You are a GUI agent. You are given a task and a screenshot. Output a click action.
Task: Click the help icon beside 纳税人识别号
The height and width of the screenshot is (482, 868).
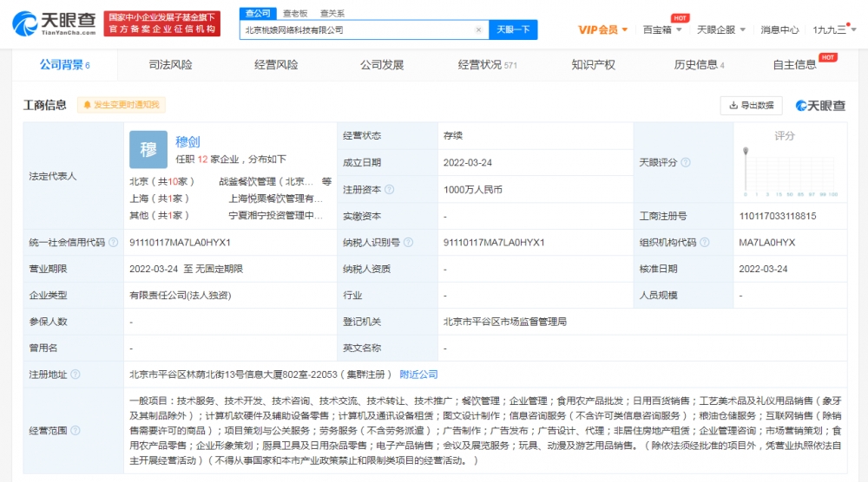[x=409, y=242]
